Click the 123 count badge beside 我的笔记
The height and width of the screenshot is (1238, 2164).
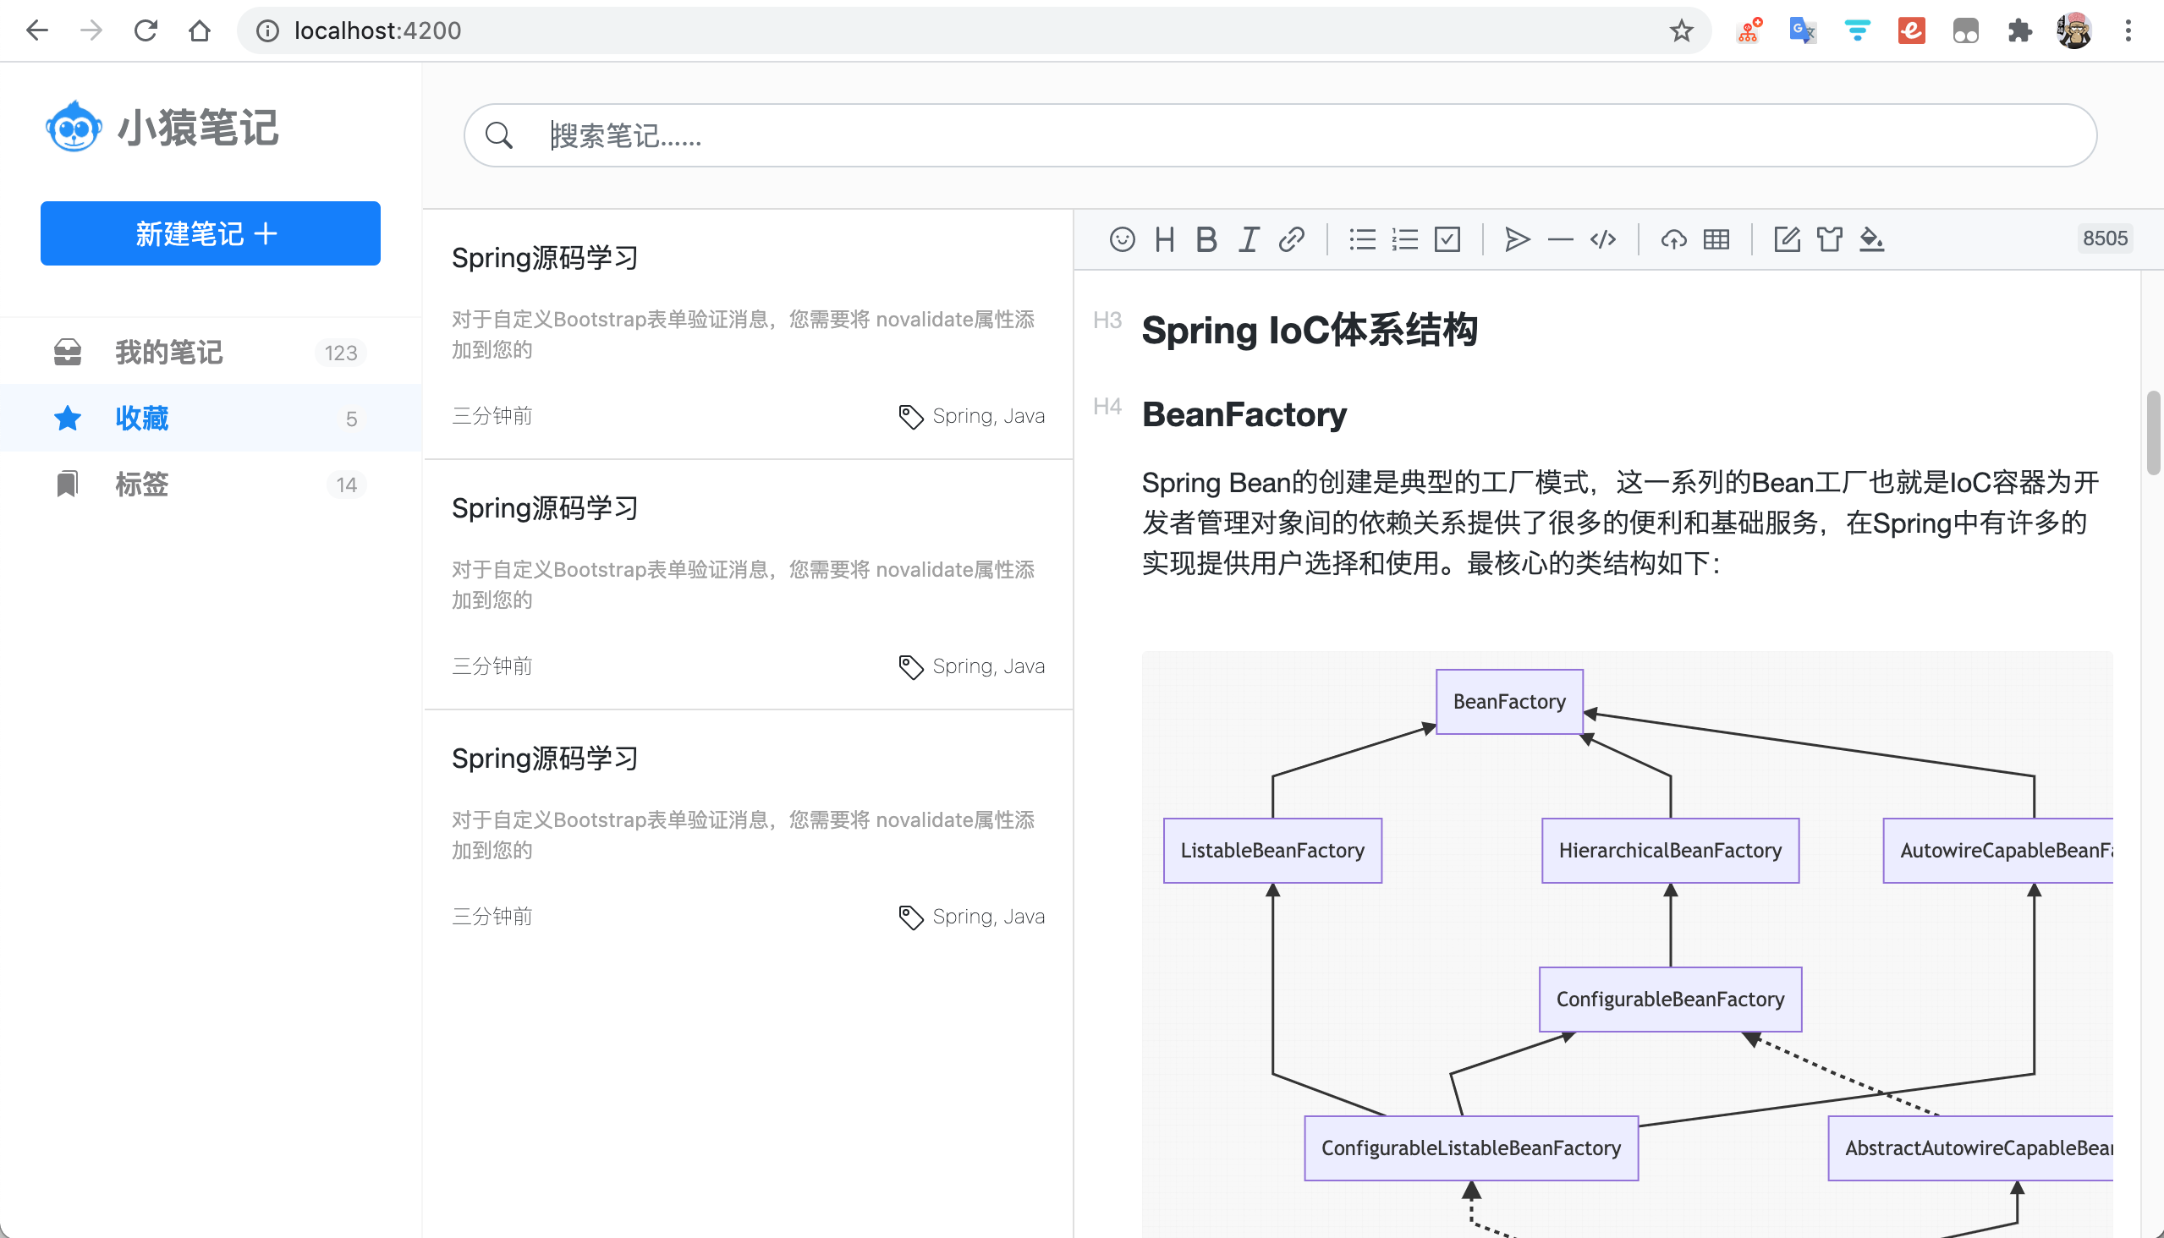point(340,352)
